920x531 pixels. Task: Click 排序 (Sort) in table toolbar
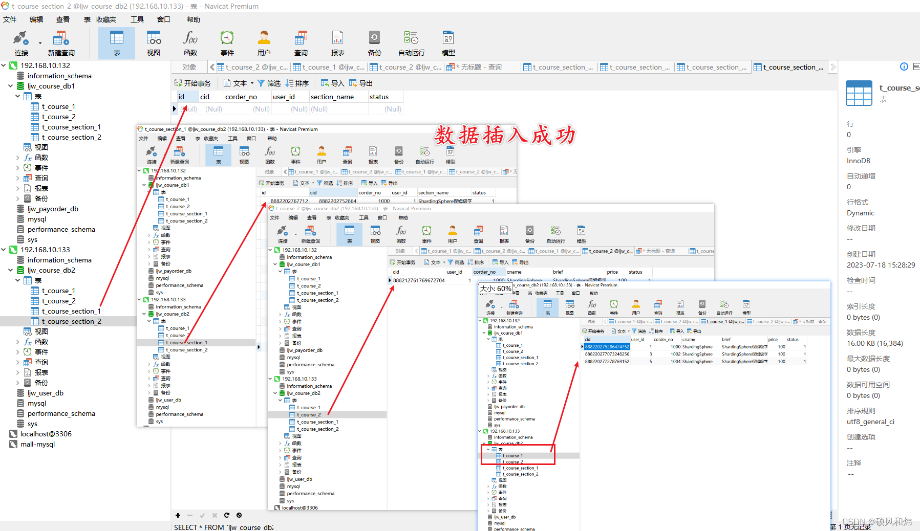point(297,83)
